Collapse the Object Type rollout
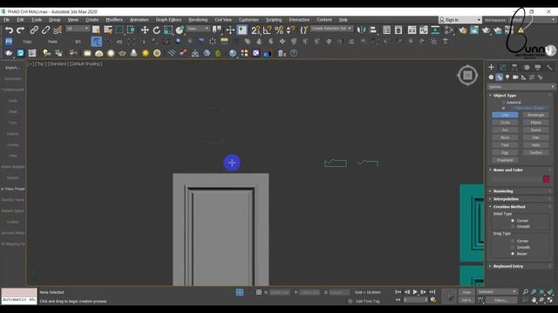Image resolution: width=558 pixels, height=313 pixels. pyautogui.click(x=505, y=96)
